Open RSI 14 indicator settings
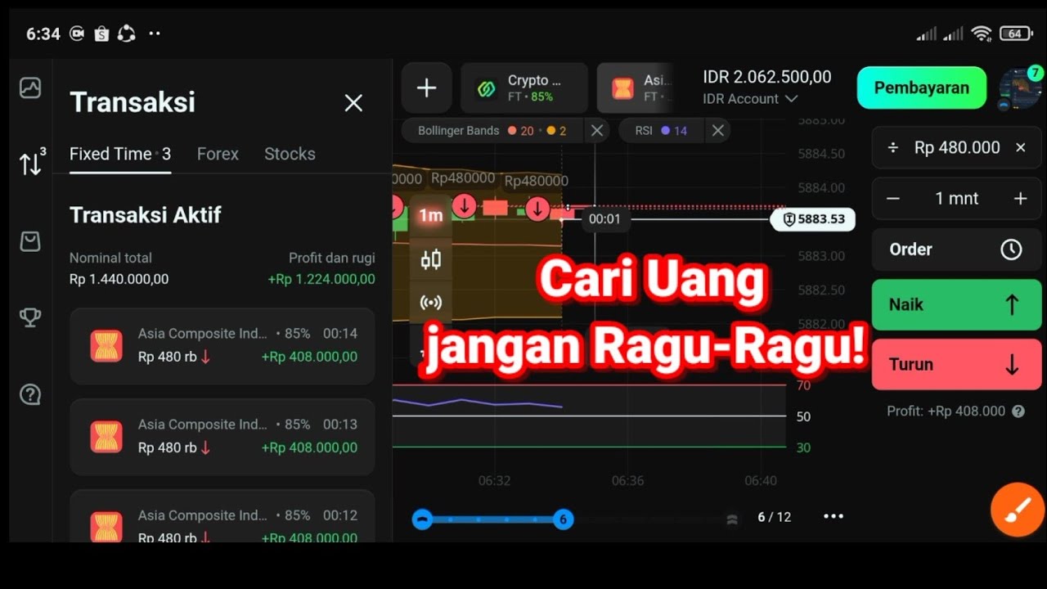The image size is (1047, 589). [x=661, y=131]
